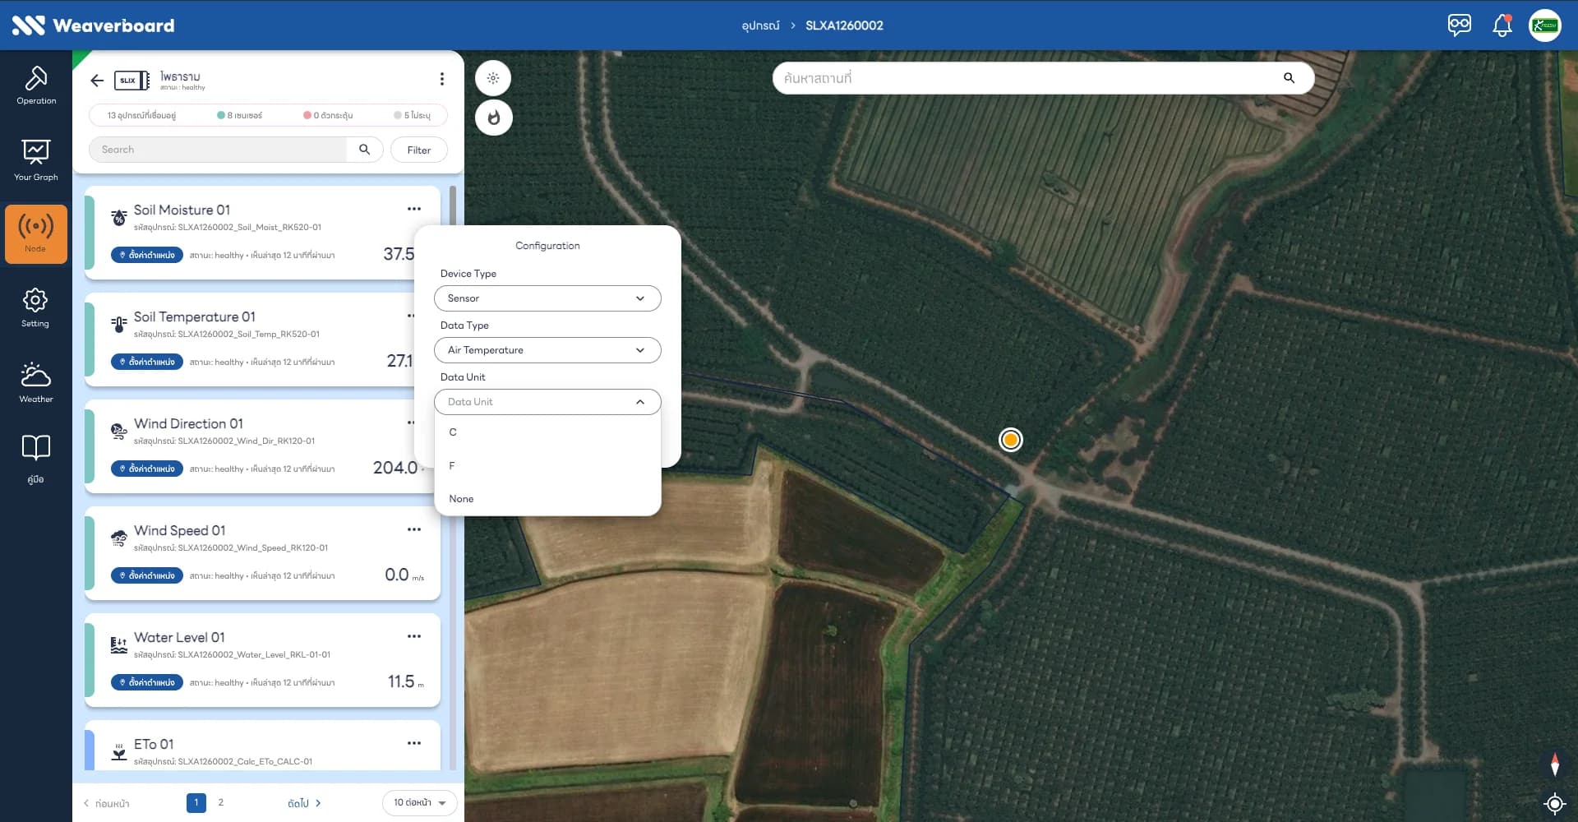This screenshot has width=1578, height=822.
Task: Choose C in Data Unit list
Action: click(x=547, y=432)
